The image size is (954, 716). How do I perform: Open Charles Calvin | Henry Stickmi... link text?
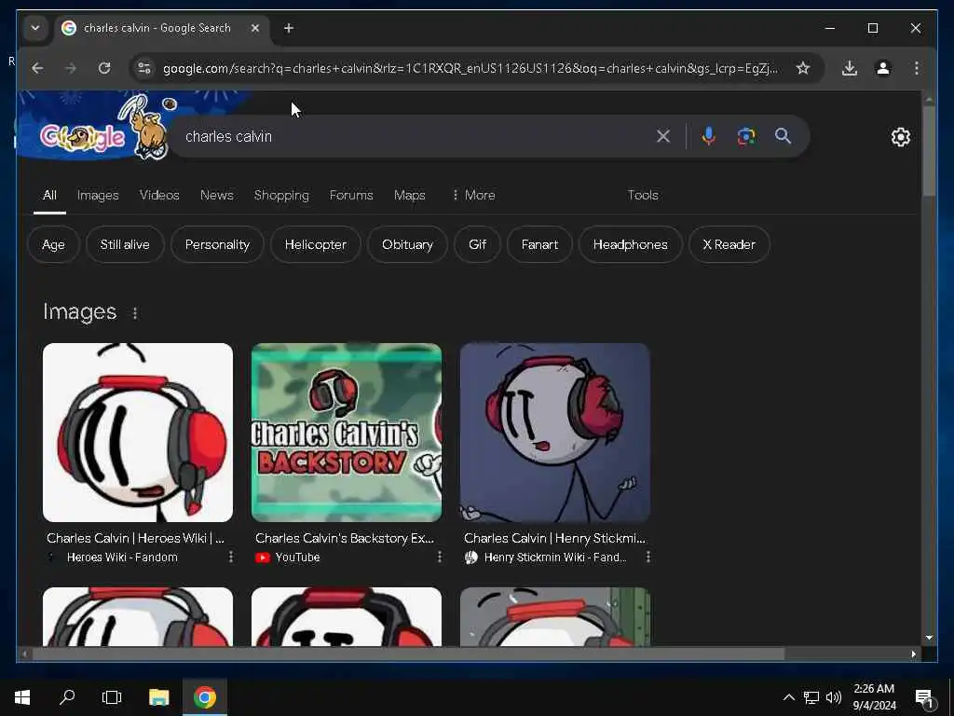(554, 538)
